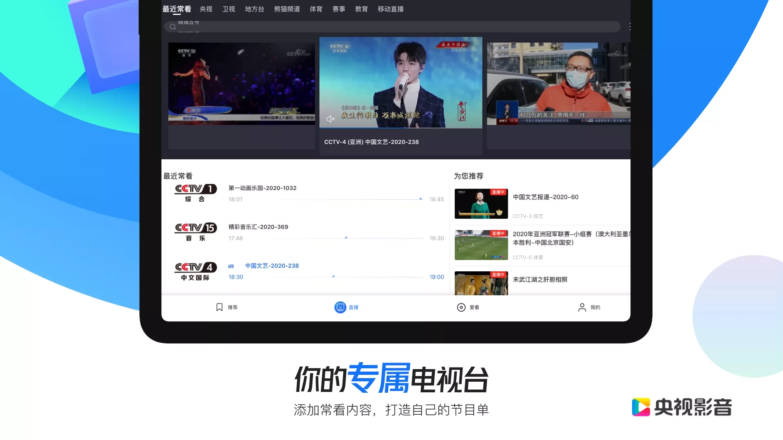
Task: Click the 为您推荐 section heading
Action: coord(469,176)
